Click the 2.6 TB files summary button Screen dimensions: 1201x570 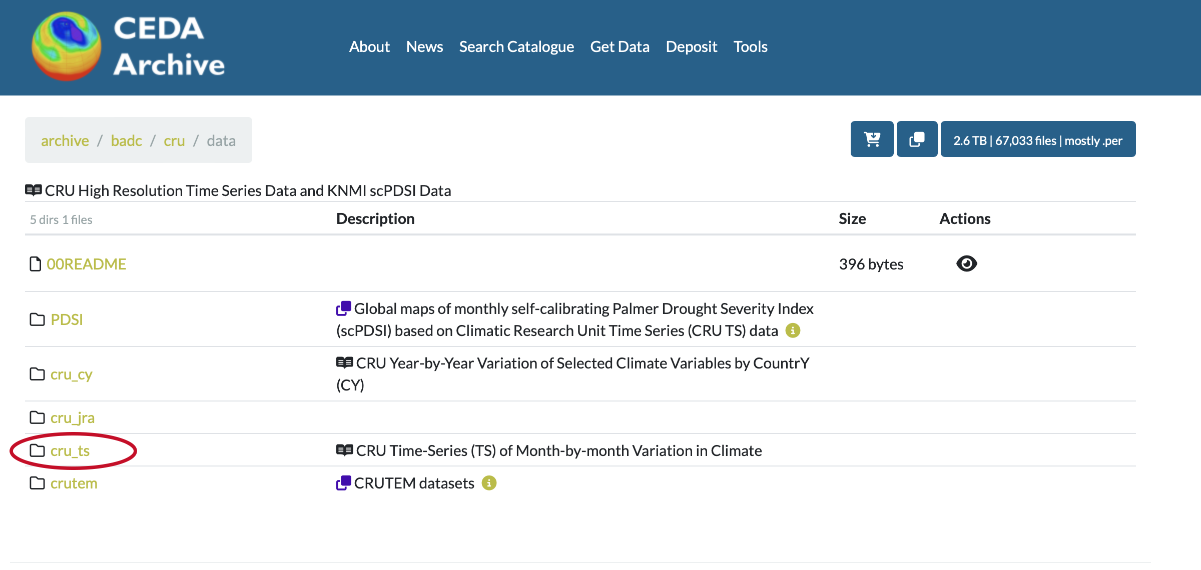tap(1038, 139)
